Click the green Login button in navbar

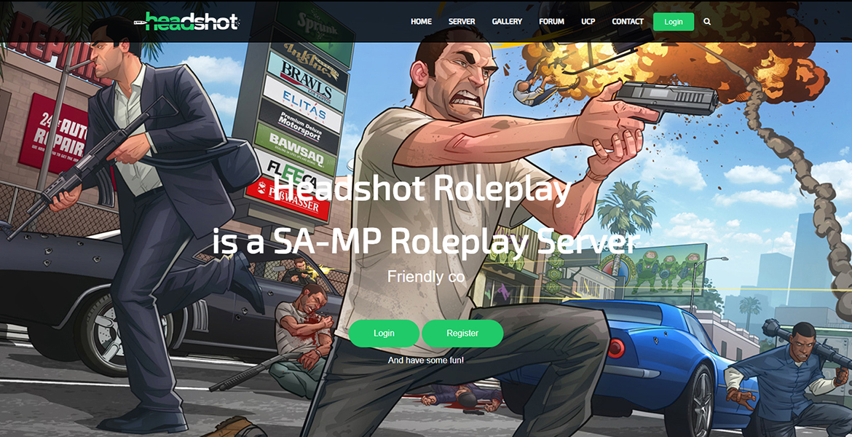tap(674, 22)
